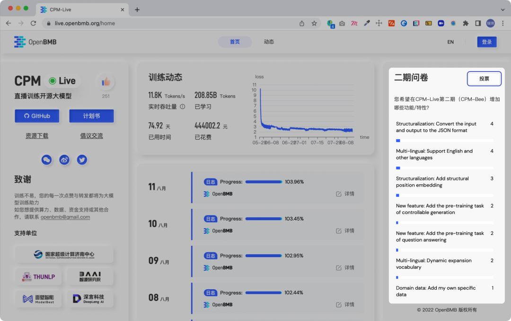511x321 pixels.
Task: Select the 首页 tab
Action: 235,42
